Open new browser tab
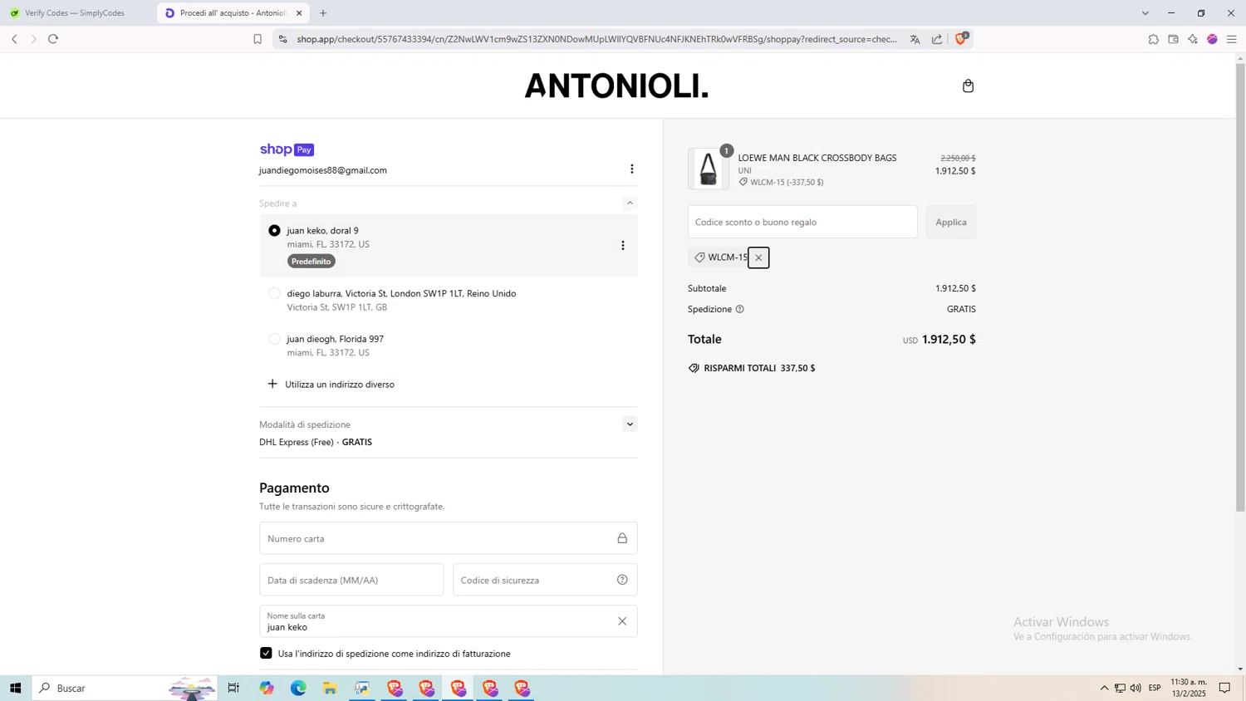This screenshot has height=701, width=1246. [323, 13]
